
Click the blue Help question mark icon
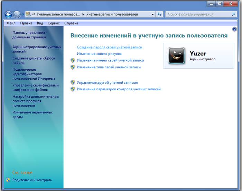click(234, 30)
